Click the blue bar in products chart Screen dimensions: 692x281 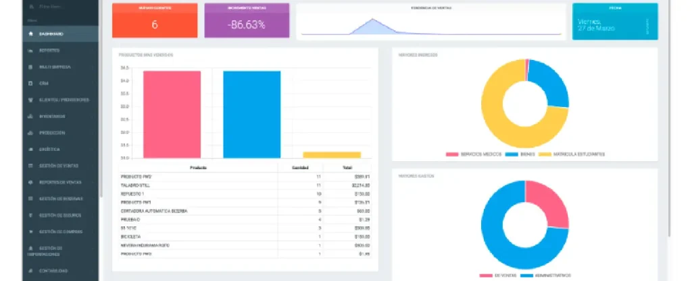point(251,114)
